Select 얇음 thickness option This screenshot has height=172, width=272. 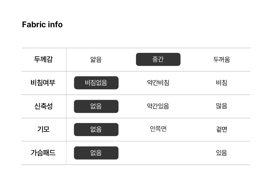tap(96, 59)
